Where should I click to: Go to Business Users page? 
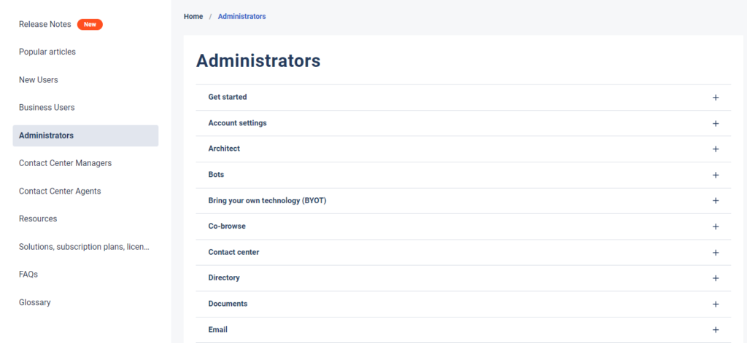(47, 108)
